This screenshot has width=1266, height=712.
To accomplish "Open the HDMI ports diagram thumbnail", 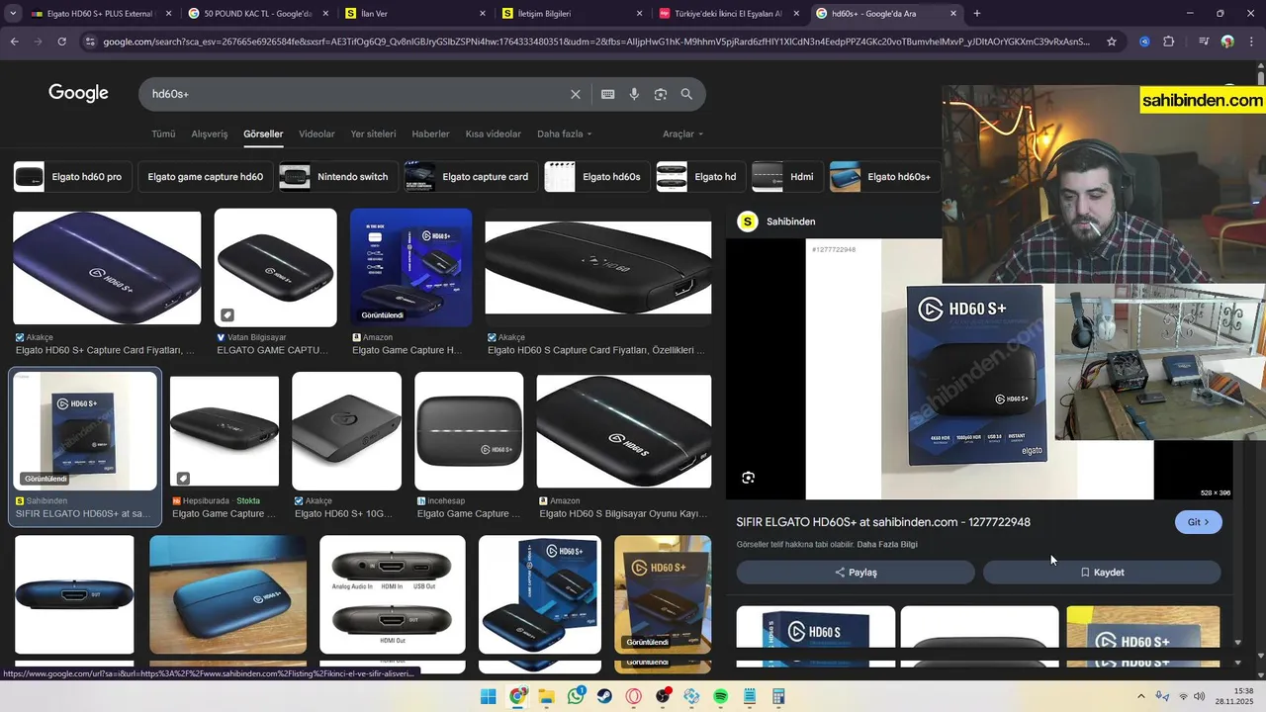I will click(393, 595).
